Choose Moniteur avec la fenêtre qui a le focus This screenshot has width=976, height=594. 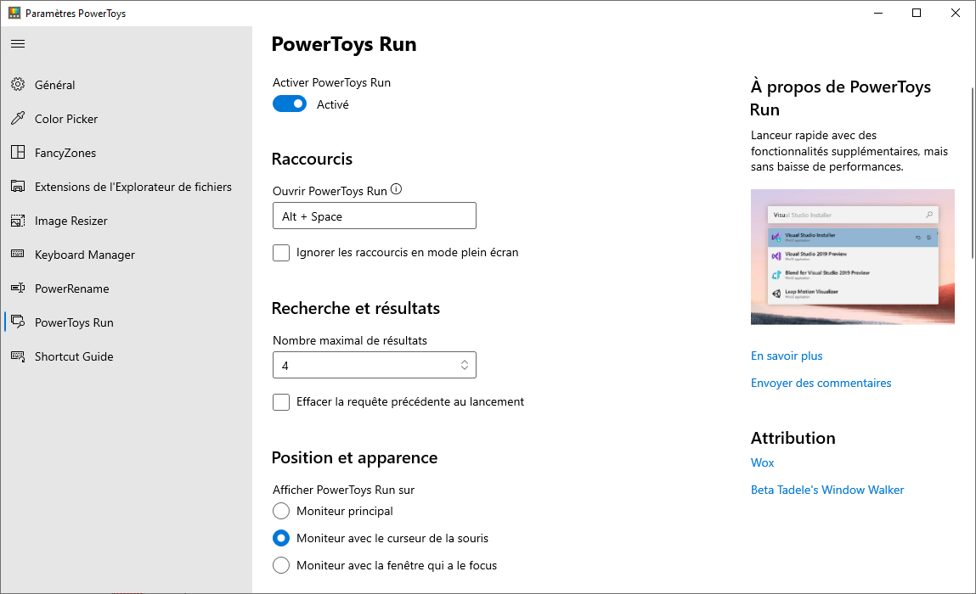[281, 565]
